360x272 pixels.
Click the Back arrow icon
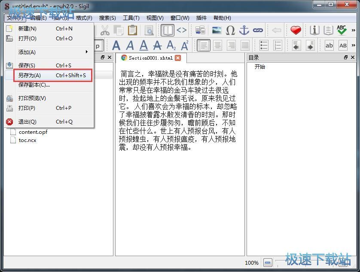pos(277,30)
